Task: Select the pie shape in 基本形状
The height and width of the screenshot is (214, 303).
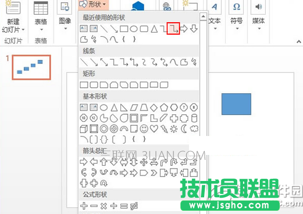Action: click(x=104, y=118)
